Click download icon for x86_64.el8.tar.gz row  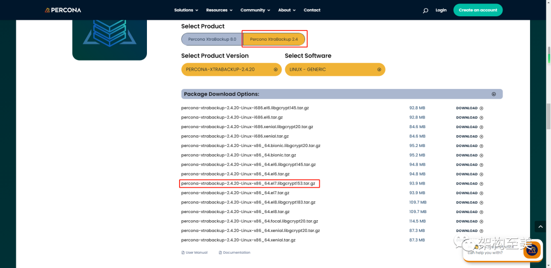[482, 212]
